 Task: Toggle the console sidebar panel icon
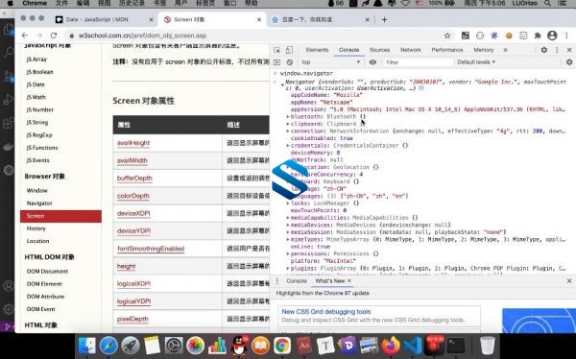[x=277, y=62]
